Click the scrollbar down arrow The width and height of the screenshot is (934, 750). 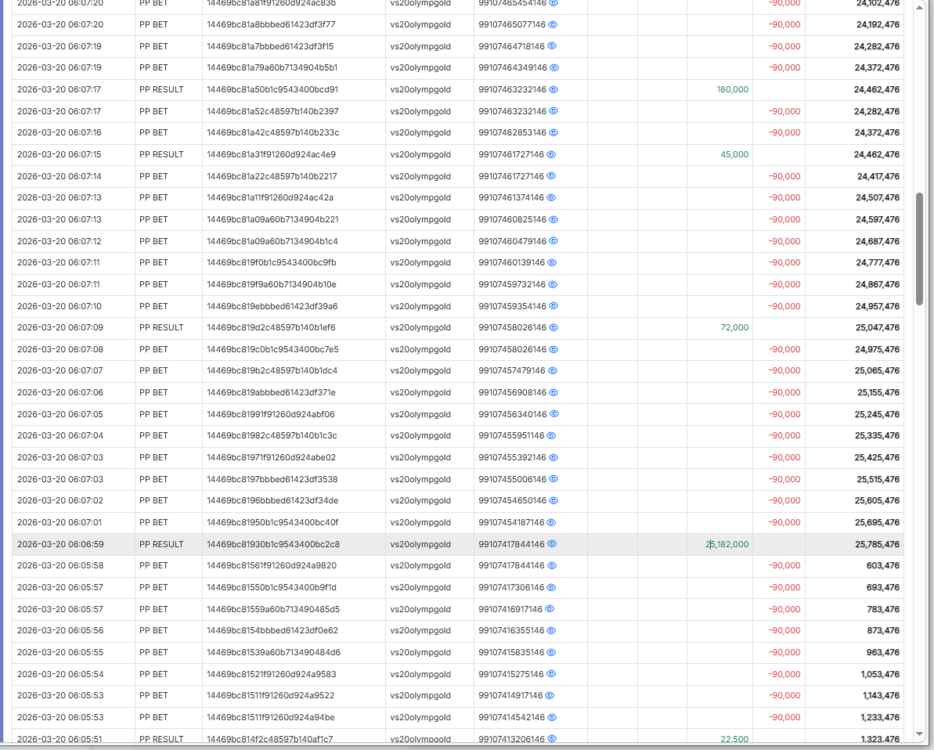pyautogui.click(x=919, y=734)
